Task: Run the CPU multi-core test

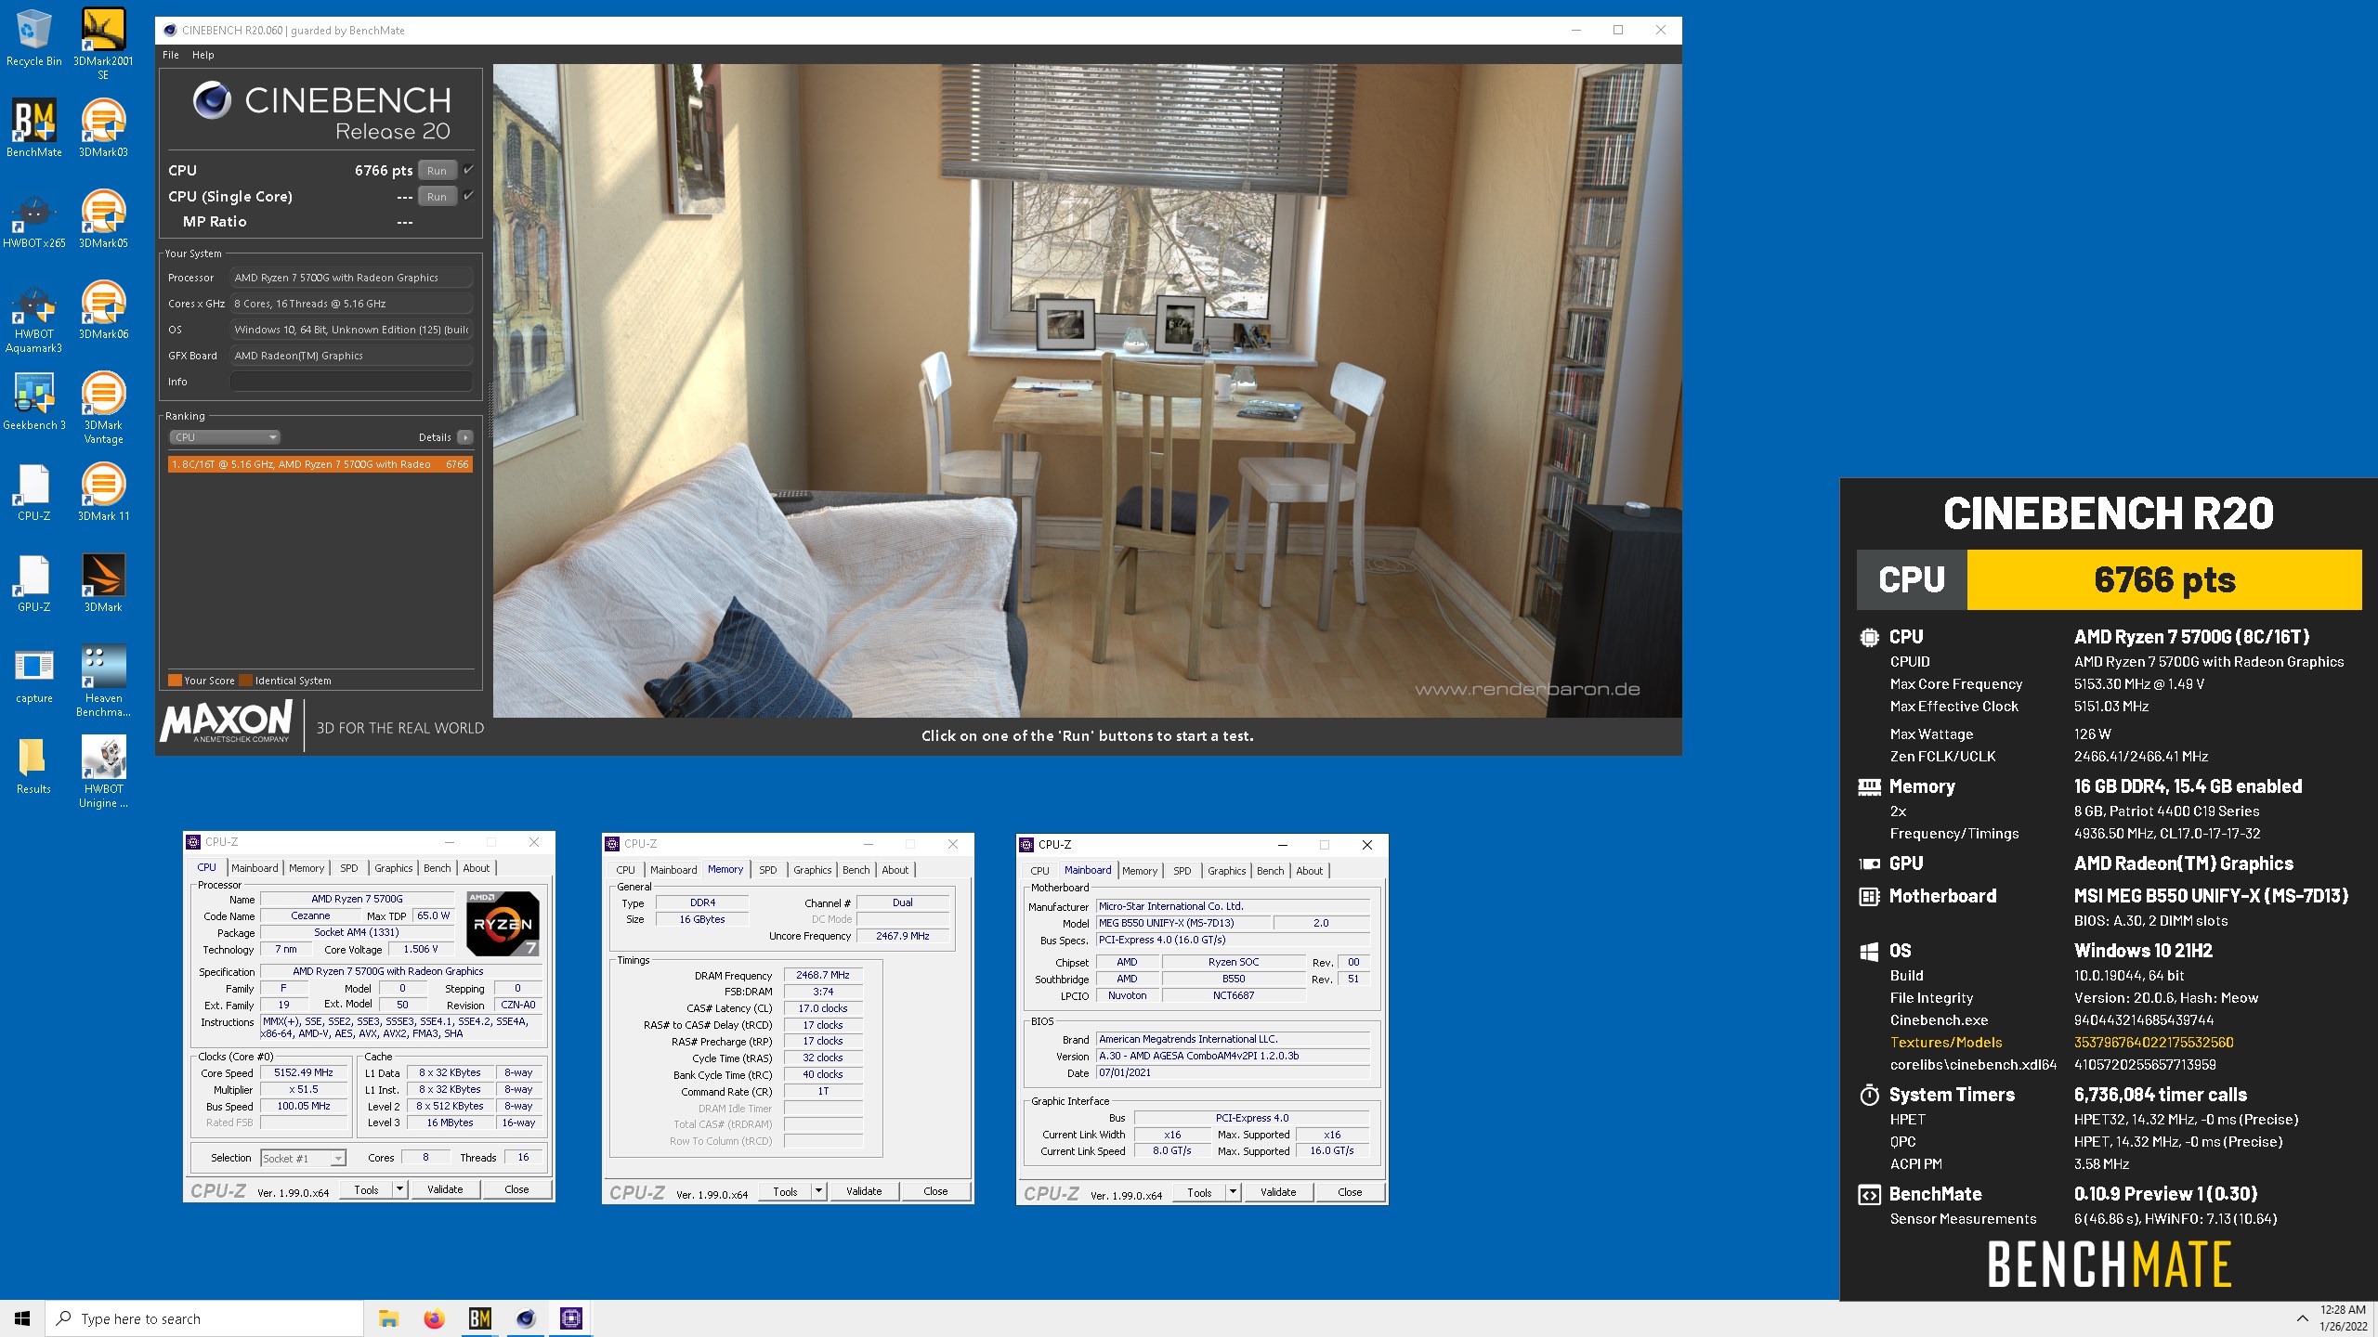Action: (437, 170)
